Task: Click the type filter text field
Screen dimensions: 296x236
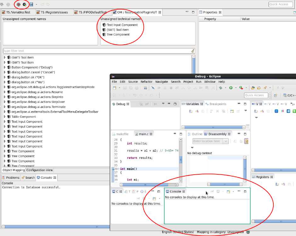Action: 96,51
